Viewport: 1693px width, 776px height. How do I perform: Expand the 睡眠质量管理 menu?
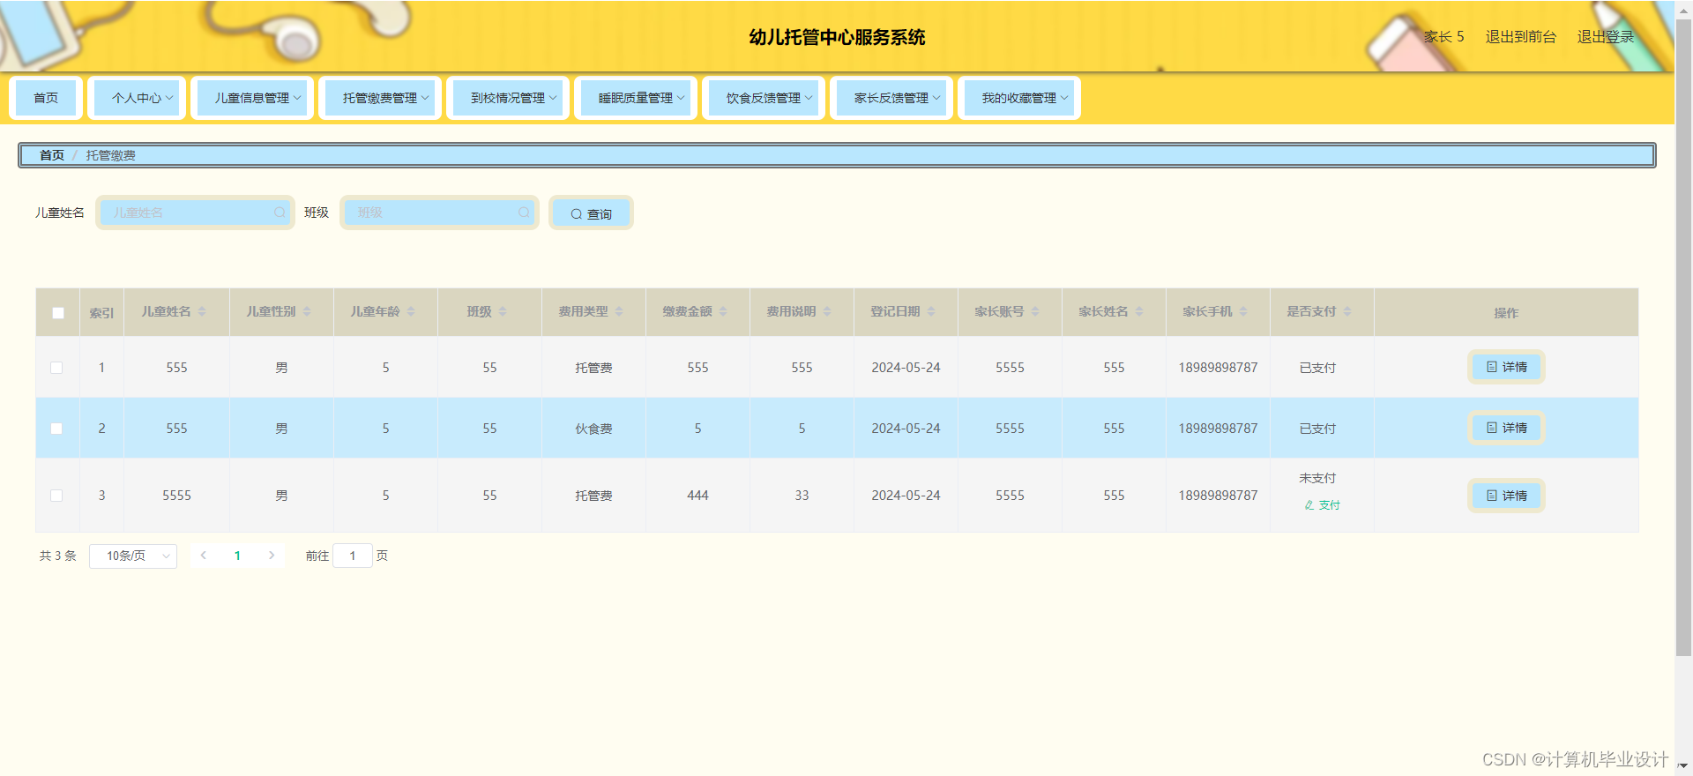click(x=636, y=98)
